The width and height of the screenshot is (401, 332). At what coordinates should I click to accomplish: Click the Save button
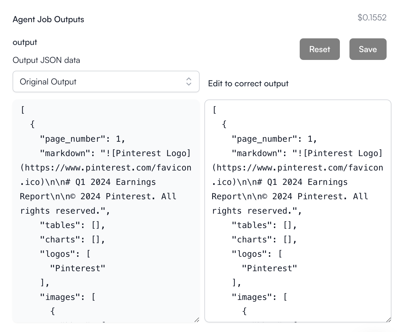368,49
